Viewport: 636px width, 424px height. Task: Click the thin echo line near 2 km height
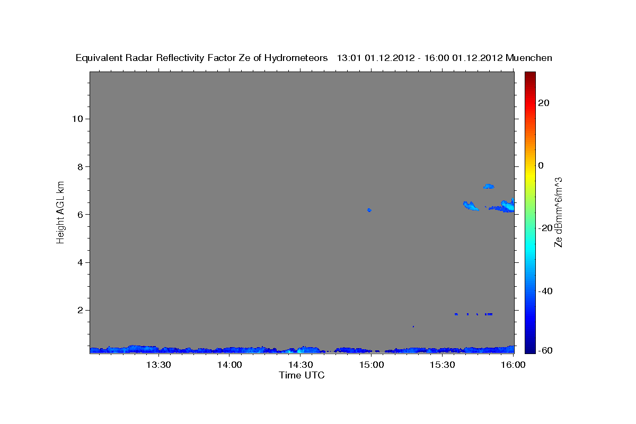coord(474,314)
